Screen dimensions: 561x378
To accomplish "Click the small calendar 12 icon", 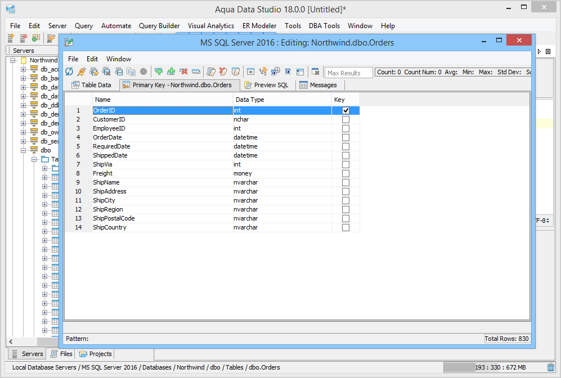I will click(x=288, y=71).
